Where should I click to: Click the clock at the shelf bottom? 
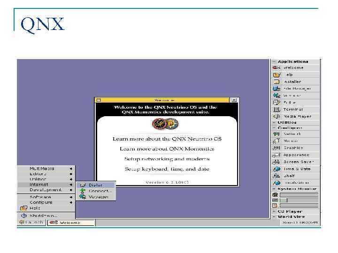[300, 223]
